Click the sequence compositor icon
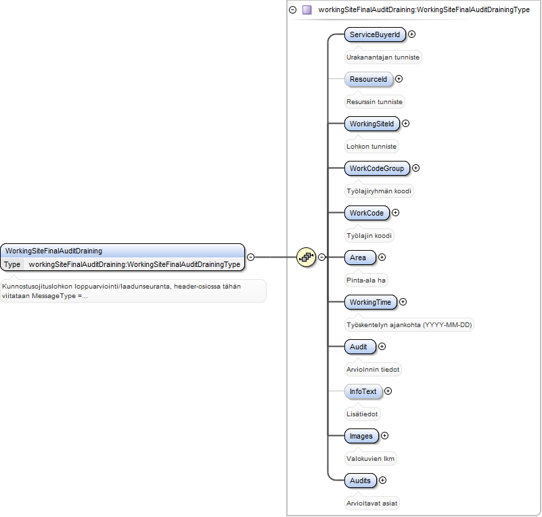 (x=307, y=257)
